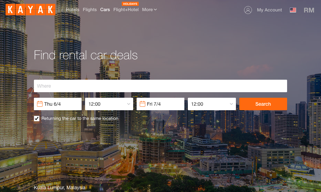
Task: Click the HOLIDAYS badge
Action: [130, 4]
